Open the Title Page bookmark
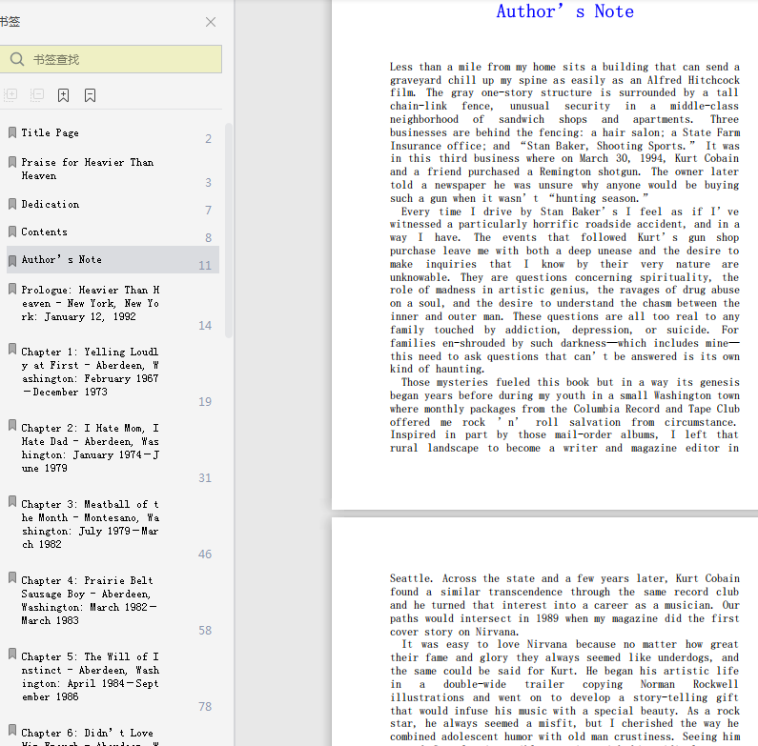 pyautogui.click(x=50, y=132)
